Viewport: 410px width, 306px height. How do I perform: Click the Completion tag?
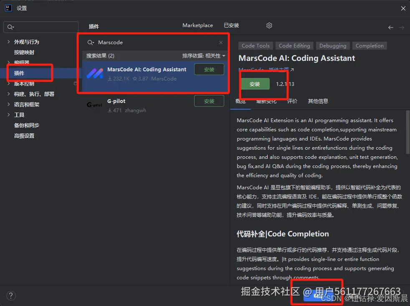point(370,46)
